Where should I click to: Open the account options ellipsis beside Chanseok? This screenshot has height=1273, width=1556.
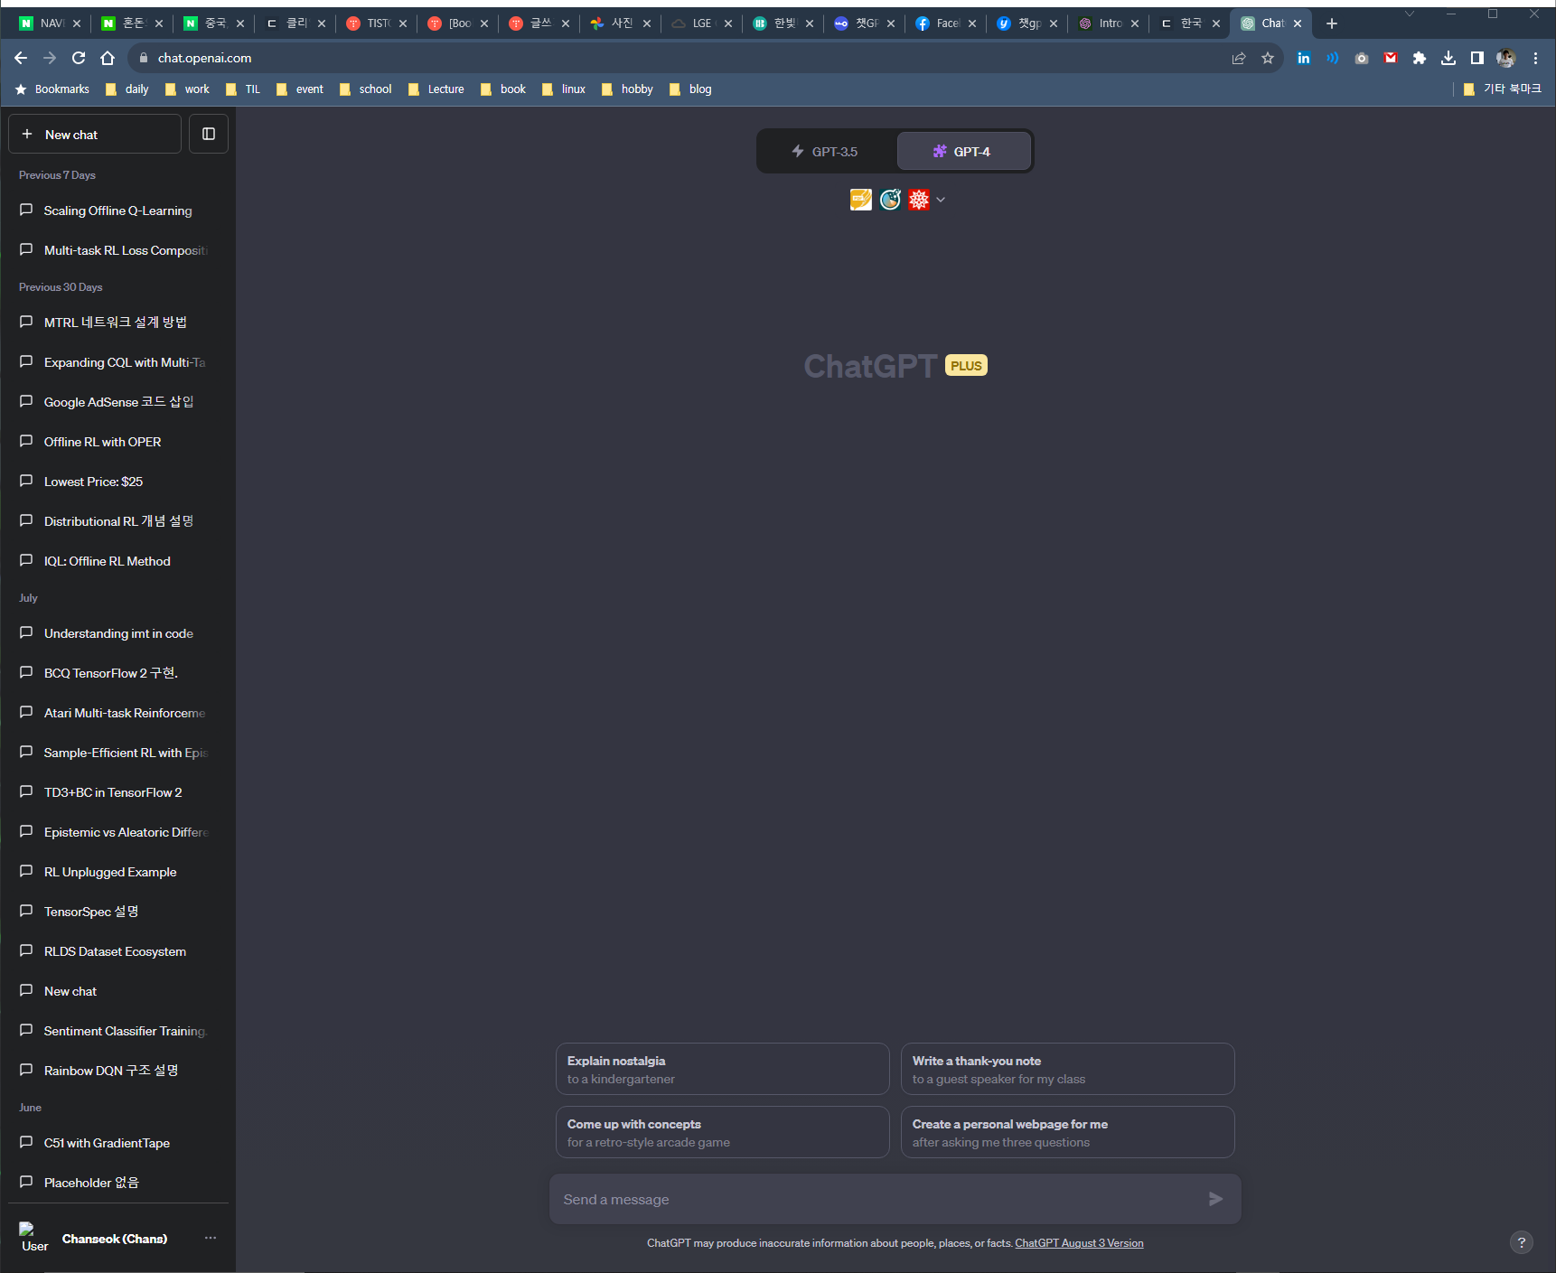tap(211, 1238)
